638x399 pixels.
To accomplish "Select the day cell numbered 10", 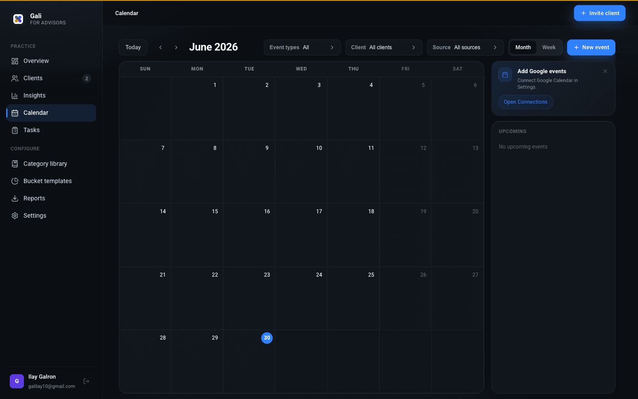I will pos(301,172).
